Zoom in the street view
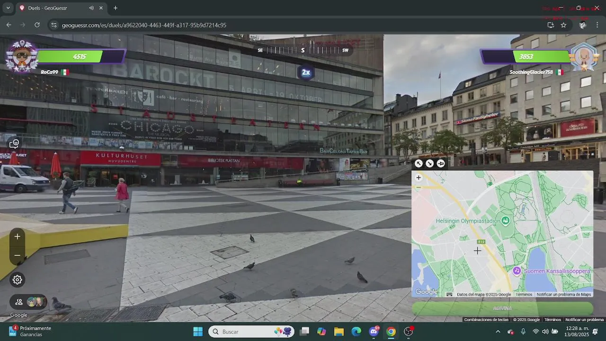This screenshot has height=341, width=606. pos(17,236)
